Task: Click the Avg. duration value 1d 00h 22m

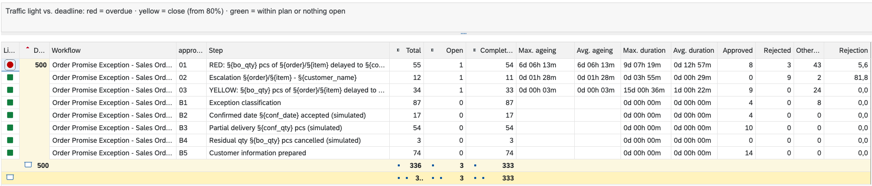Action: 692,90
